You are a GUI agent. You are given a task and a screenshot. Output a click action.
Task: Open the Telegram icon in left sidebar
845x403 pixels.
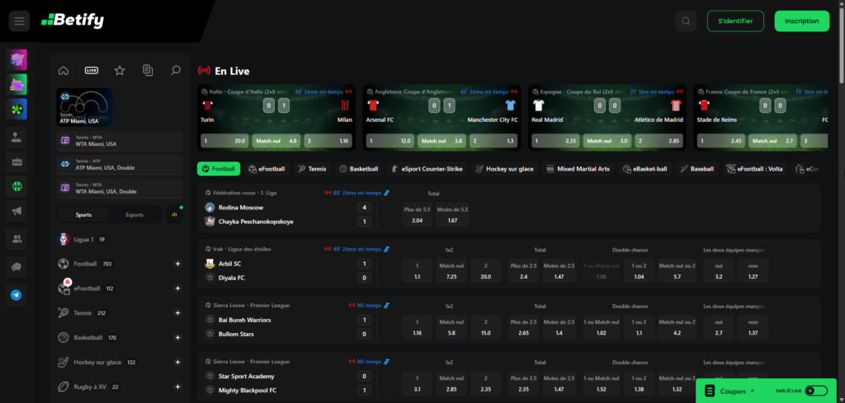(x=17, y=294)
